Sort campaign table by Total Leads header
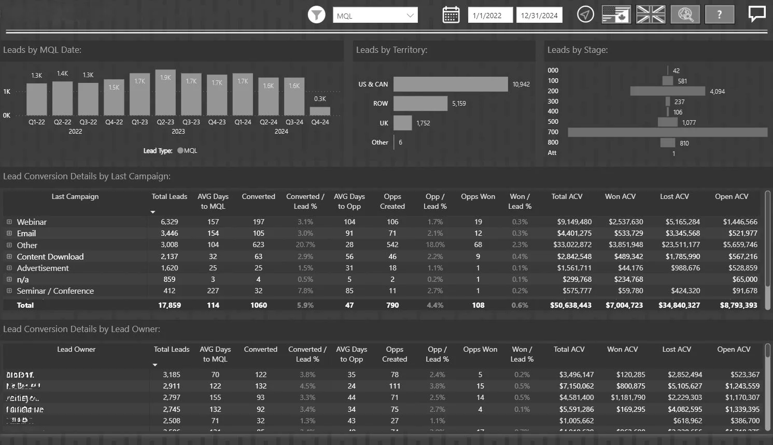 [x=169, y=197]
